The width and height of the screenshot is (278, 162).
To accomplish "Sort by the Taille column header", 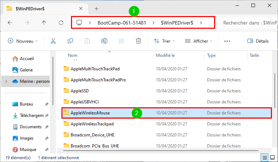I will click(x=254, y=55).
